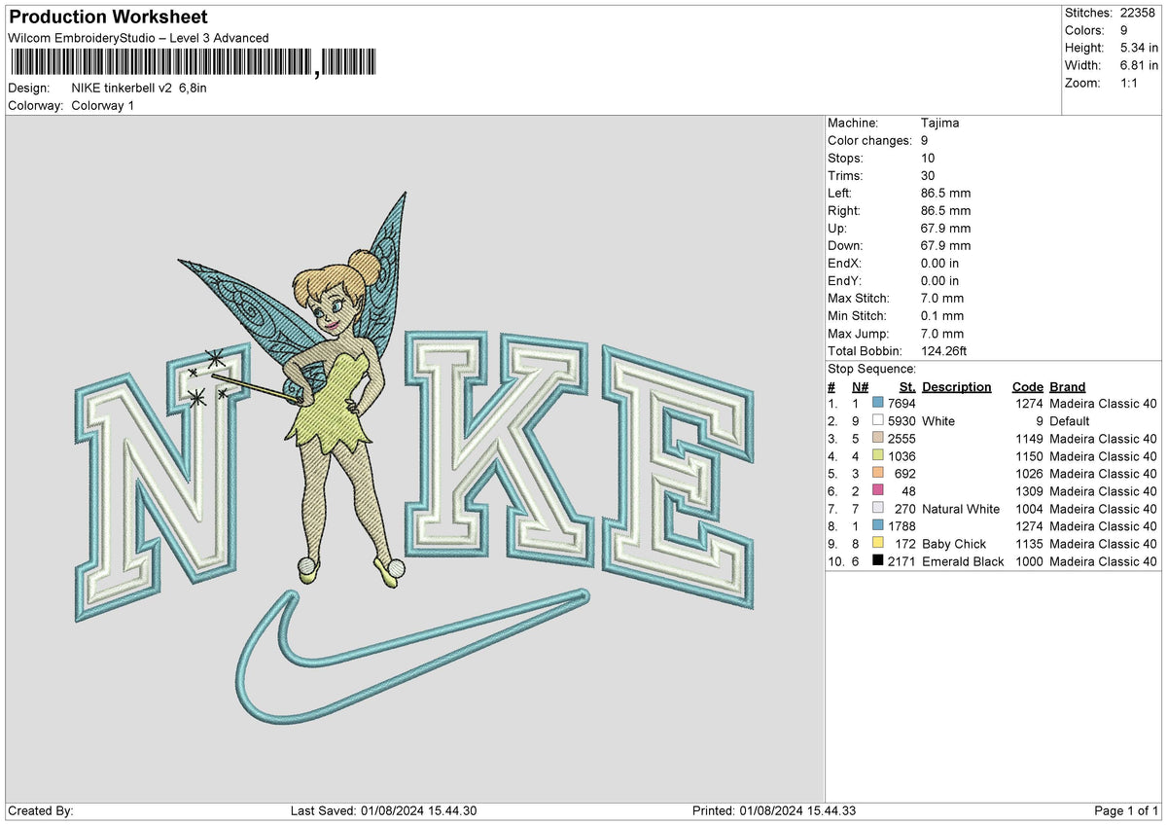Click the Min Stitch value 0.1 mm
1167x825 pixels.
[x=942, y=315]
